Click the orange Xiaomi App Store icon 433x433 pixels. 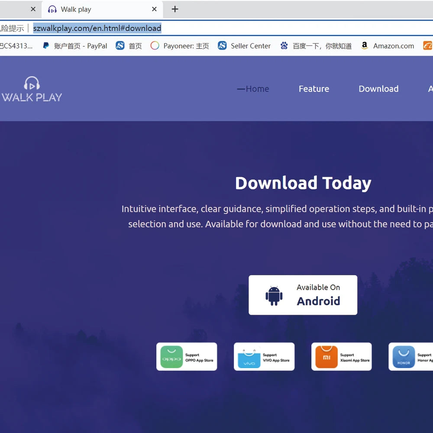[x=326, y=357]
